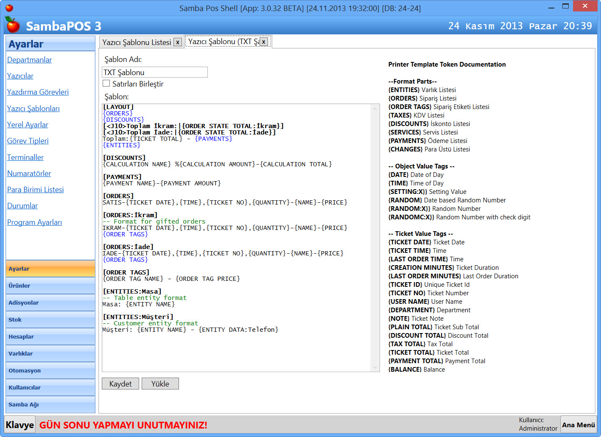The width and height of the screenshot is (601, 437).
Task: Go to the Program Ayarları link
Action: (34, 222)
